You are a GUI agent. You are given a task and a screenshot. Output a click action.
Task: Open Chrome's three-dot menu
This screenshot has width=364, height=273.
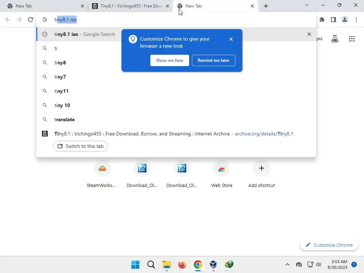point(356,20)
